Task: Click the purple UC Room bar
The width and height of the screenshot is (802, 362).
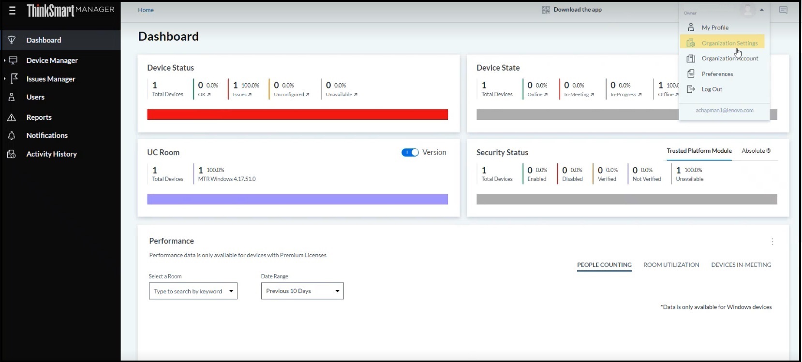Action: pos(297,199)
